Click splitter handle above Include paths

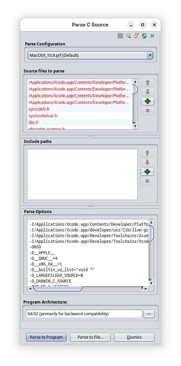(x=90, y=137)
